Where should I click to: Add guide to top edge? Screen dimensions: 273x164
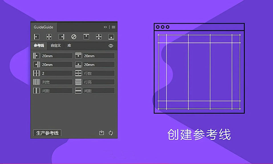pyautogui.click(x=86, y=37)
